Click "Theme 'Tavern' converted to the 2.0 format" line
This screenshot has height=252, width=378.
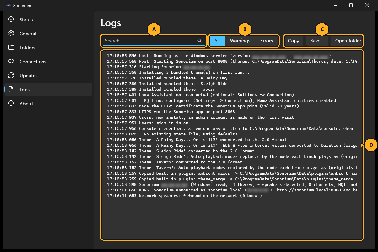click(x=175, y=162)
